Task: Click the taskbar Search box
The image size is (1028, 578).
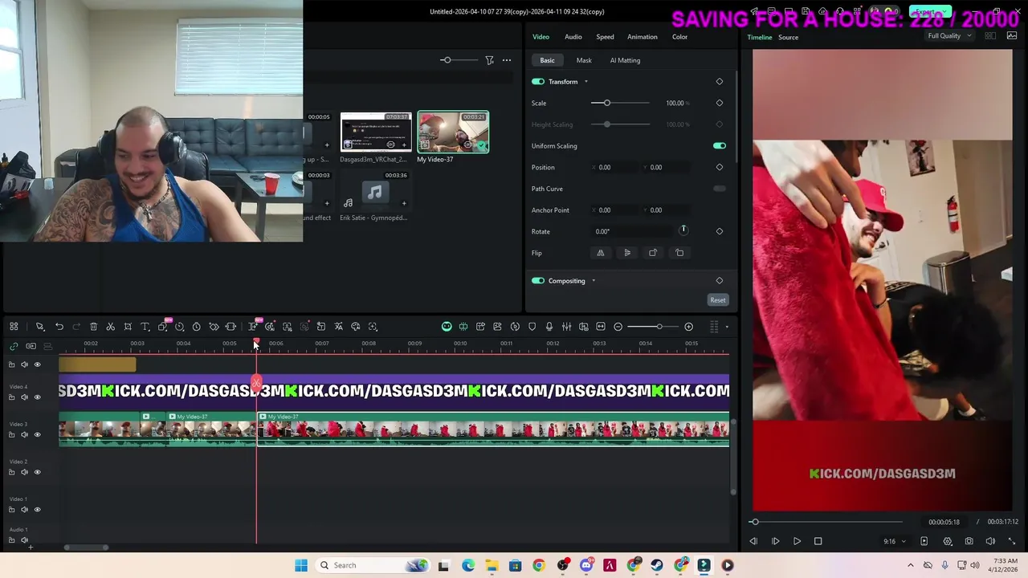Action: [x=373, y=565]
